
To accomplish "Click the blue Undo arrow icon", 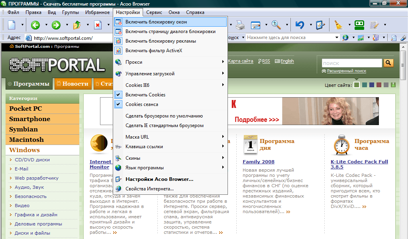I will (x=300, y=25).
